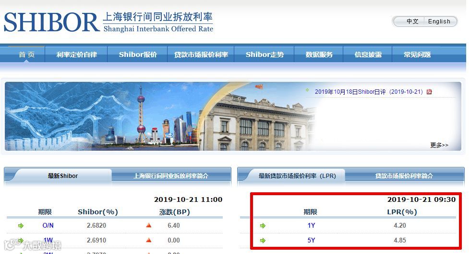Screen dimensions: 470x254
Task: Click the Shibor value 2.6910
Action: point(96,240)
